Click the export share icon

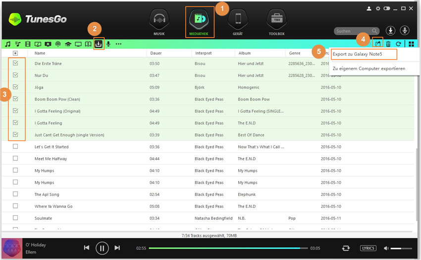[378, 44]
